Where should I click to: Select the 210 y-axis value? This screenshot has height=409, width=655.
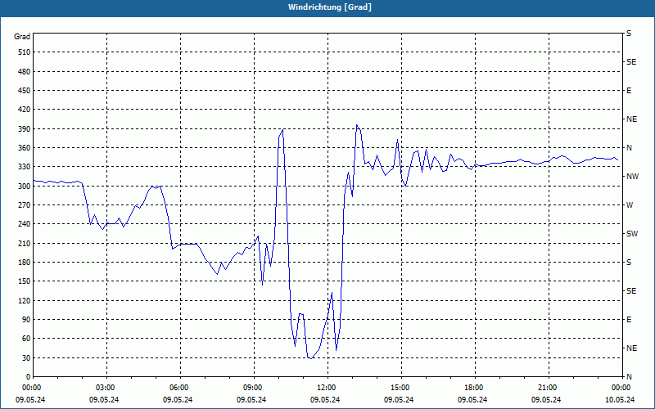pos(24,243)
